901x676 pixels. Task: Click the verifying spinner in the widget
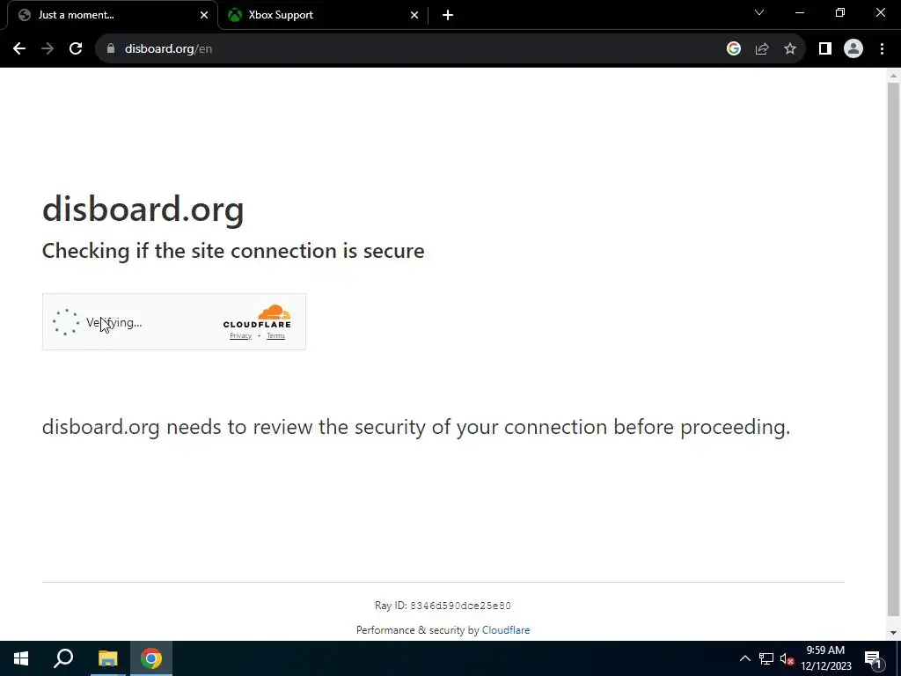point(66,322)
